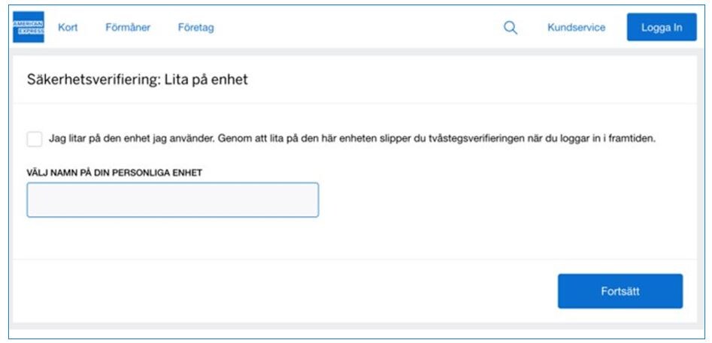Enable 'Jag litar på den enhet' option

[x=35, y=139]
